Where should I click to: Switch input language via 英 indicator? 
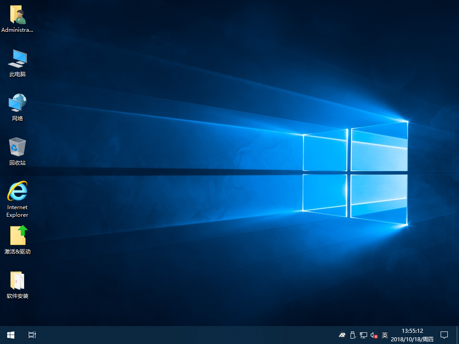point(385,335)
